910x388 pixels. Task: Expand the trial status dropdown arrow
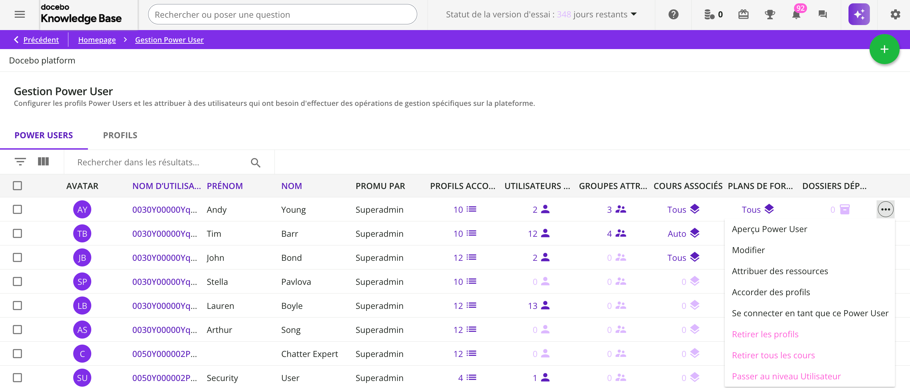(634, 14)
